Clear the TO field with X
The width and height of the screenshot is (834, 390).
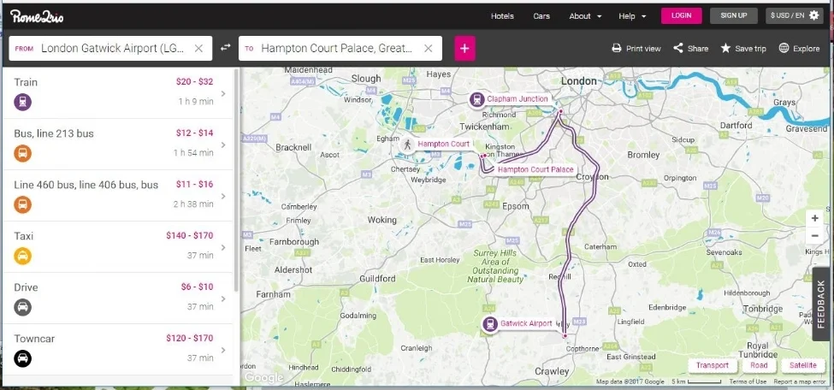429,49
